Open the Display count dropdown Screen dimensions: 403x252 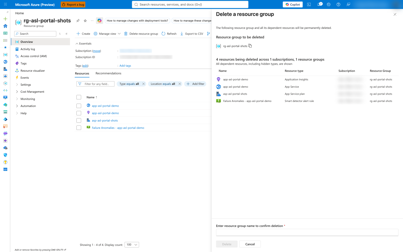(x=132, y=245)
